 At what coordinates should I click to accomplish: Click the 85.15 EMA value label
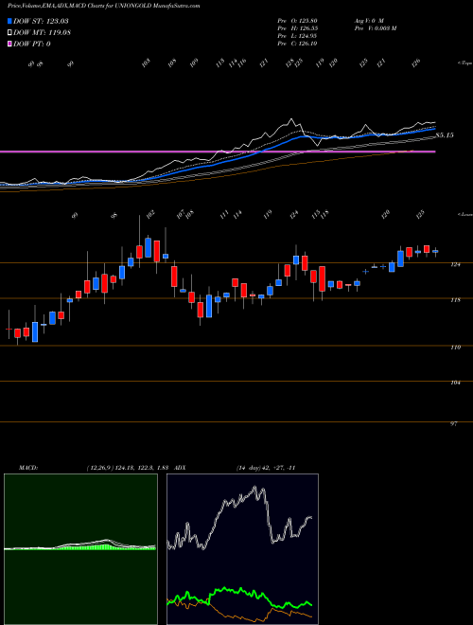coord(445,135)
